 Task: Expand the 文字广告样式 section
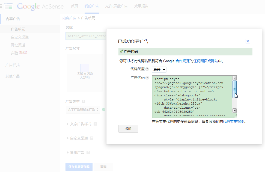pyautogui.click(x=79, y=124)
